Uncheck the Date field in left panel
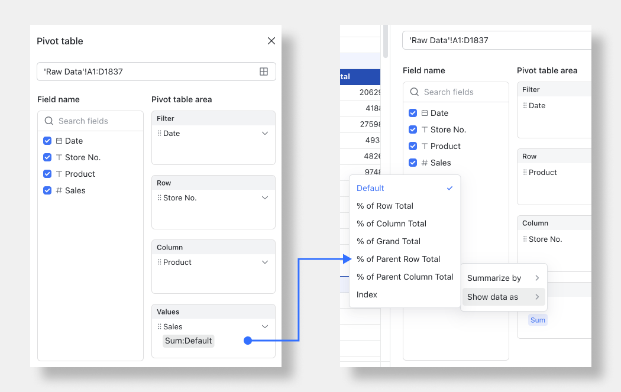 click(x=47, y=141)
